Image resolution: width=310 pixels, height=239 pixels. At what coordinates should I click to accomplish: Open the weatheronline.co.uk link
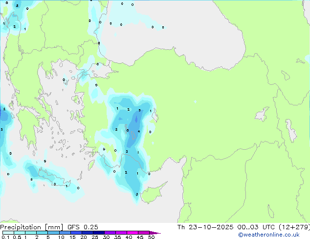click(x=269, y=235)
